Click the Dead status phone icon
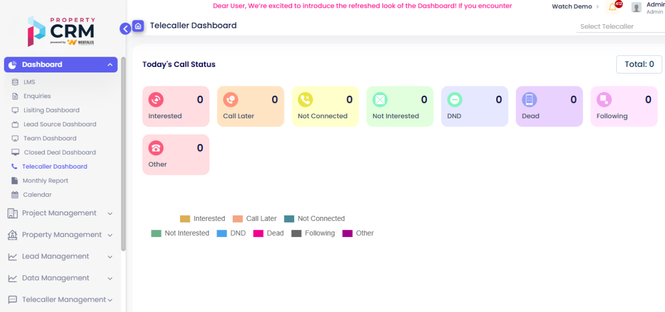This screenshot has height=312, width=665. coord(529,100)
